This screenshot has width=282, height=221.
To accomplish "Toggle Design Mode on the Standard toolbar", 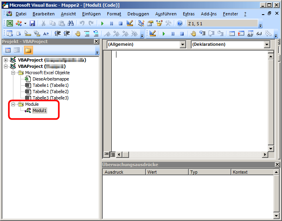I will click(x=130, y=23).
